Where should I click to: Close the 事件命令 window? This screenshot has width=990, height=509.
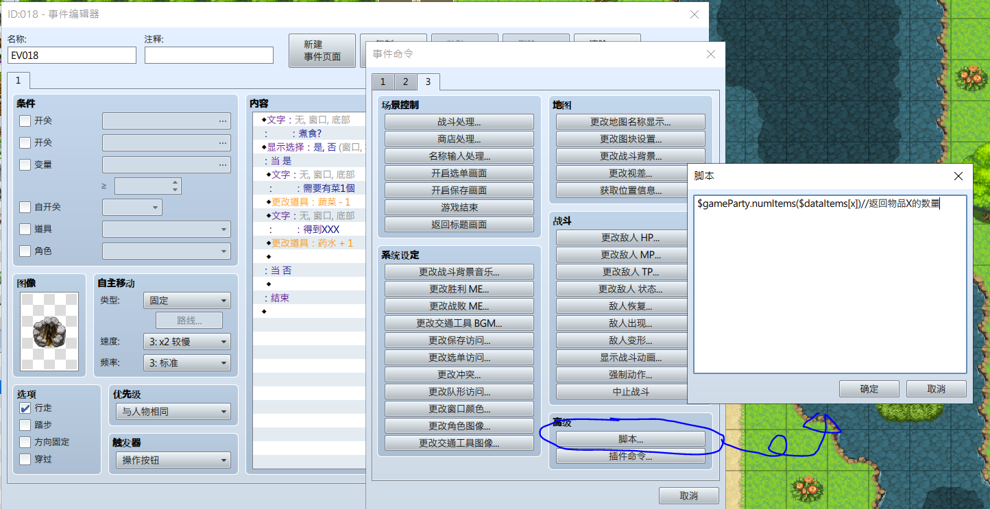tap(710, 54)
